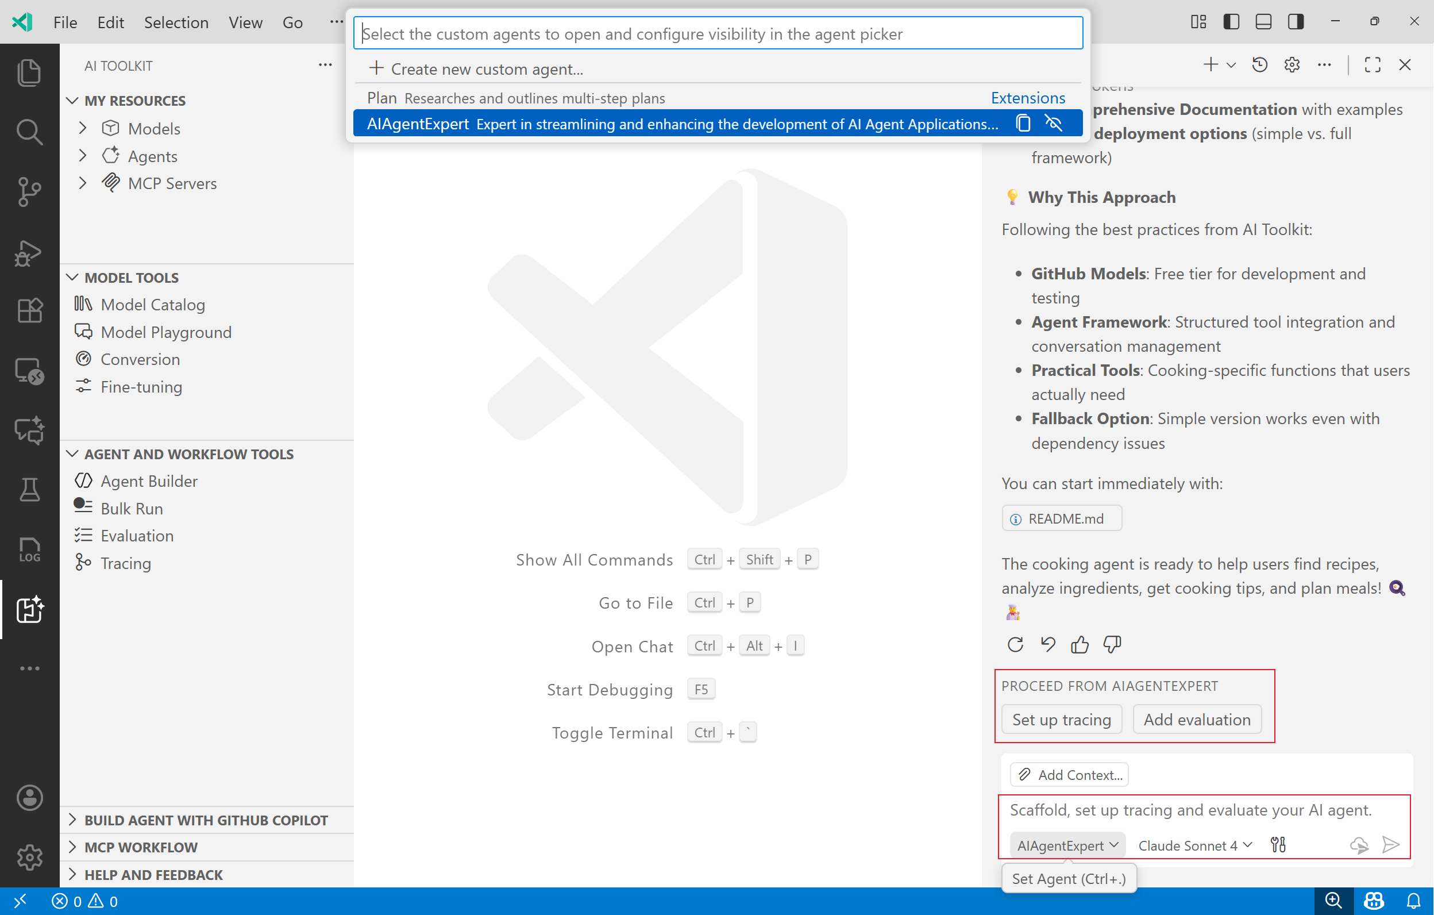Copy the AIAgentExpert custom agent
This screenshot has width=1434, height=915.
tap(1023, 124)
